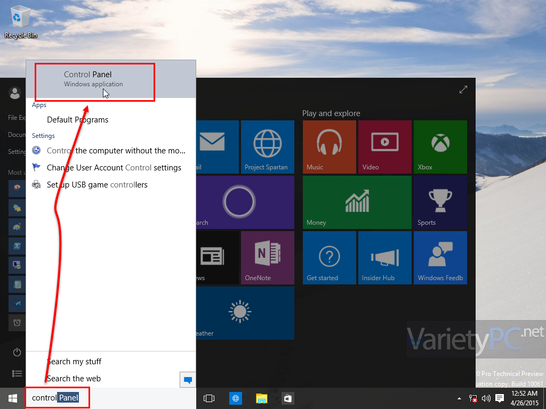Screen dimensions: 546x409
Task: Open the Store taskbar icon
Action: pyautogui.click(x=287, y=398)
